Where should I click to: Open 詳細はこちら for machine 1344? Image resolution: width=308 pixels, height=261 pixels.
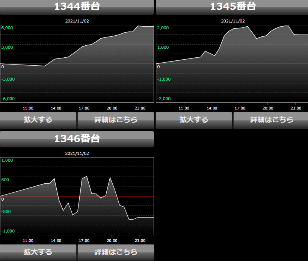pyautogui.click(x=116, y=120)
